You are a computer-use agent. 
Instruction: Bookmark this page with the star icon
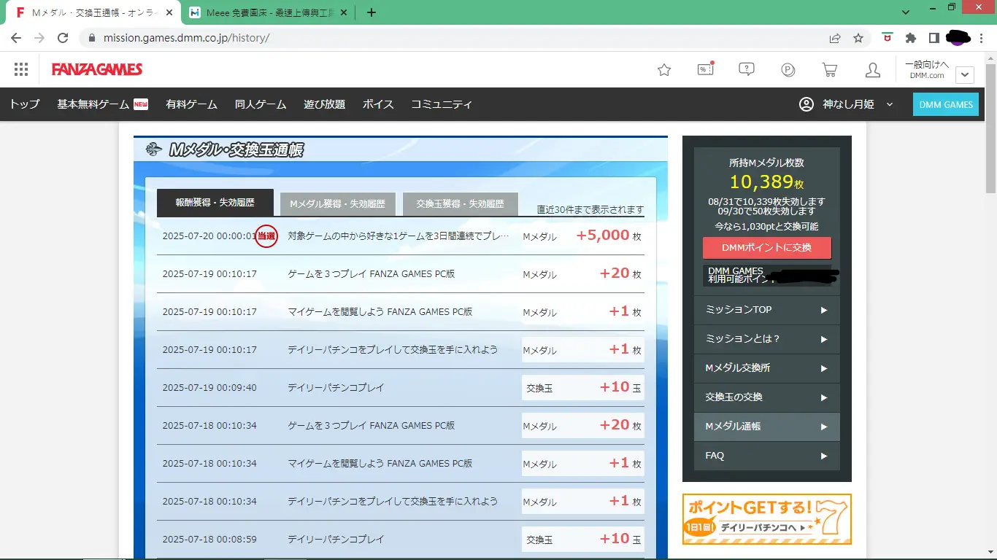[858, 38]
